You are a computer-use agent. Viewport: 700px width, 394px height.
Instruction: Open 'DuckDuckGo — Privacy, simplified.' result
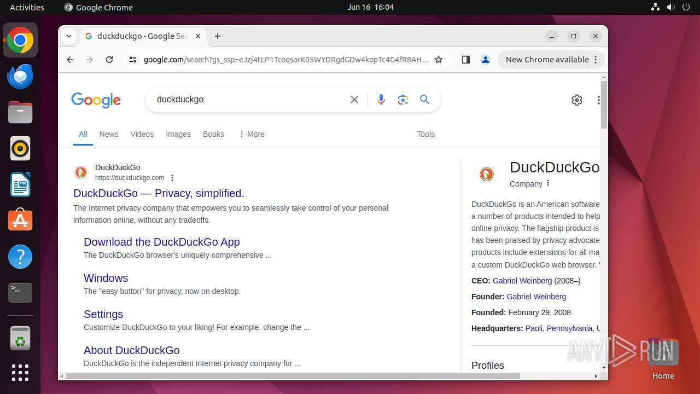(159, 193)
